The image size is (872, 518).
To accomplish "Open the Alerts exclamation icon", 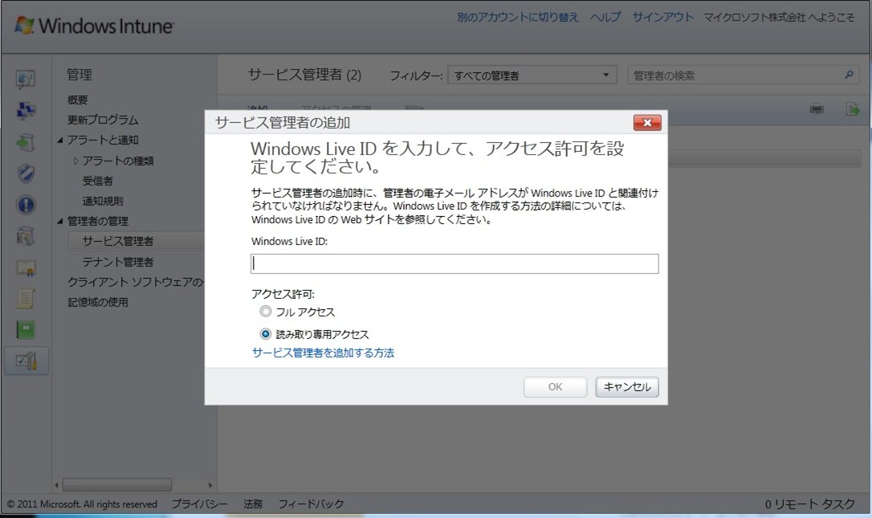I will [26, 205].
